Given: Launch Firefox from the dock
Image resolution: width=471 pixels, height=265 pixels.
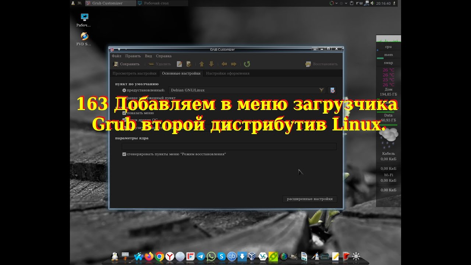Looking at the screenshot, I should (149, 257).
